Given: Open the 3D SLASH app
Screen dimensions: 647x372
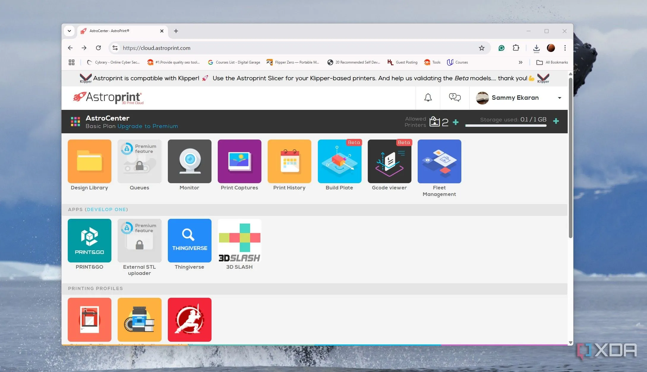Looking at the screenshot, I should 239,240.
